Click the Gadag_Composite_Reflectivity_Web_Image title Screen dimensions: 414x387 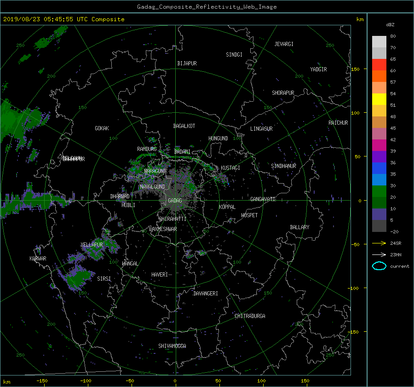(x=207, y=7)
